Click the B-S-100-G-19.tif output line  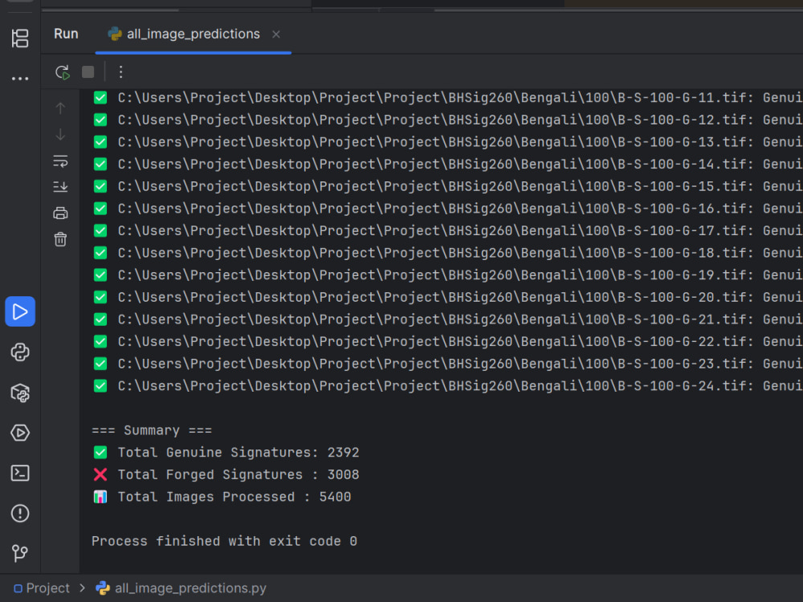[447, 275]
